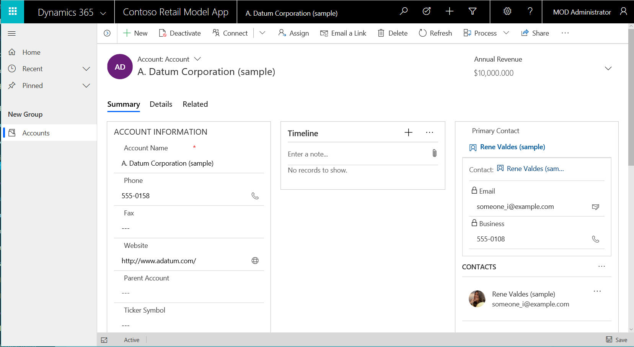Click the MOD Administrator user name
This screenshot has width=634, height=347.
tap(582, 12)
